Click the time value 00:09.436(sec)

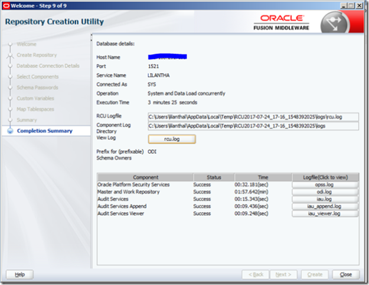pos(252,206)
